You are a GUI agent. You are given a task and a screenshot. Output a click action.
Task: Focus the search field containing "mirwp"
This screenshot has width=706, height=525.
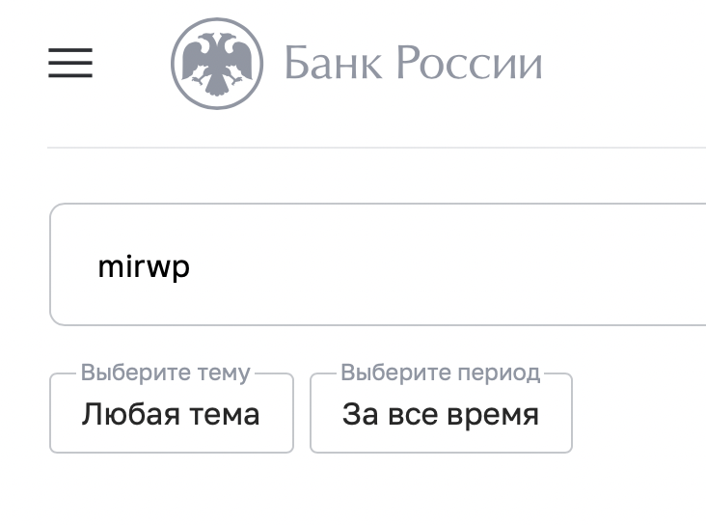(386, 265)
